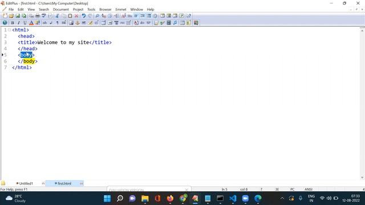Apply Bold tag with B icon
Screen dimensions: 365x205
tap(13, 23)
